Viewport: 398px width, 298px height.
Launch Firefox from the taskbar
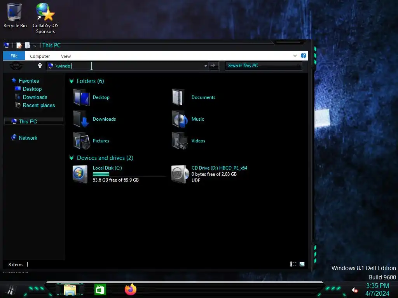131,289
